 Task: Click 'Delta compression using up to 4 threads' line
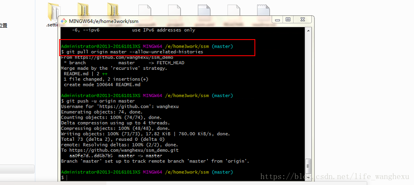[x=115, y=123]
